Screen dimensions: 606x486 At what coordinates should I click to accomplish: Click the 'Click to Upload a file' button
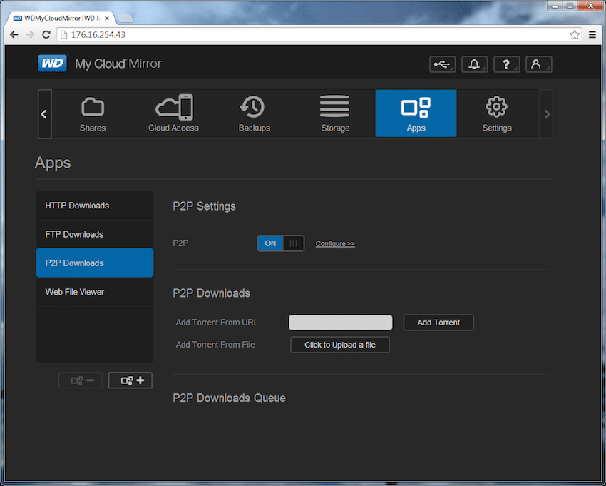pos(339,345)
